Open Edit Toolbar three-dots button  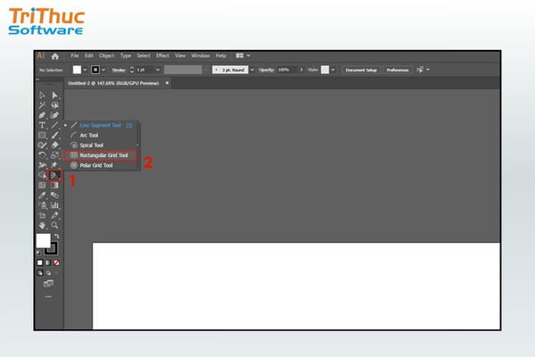[48, 296]
